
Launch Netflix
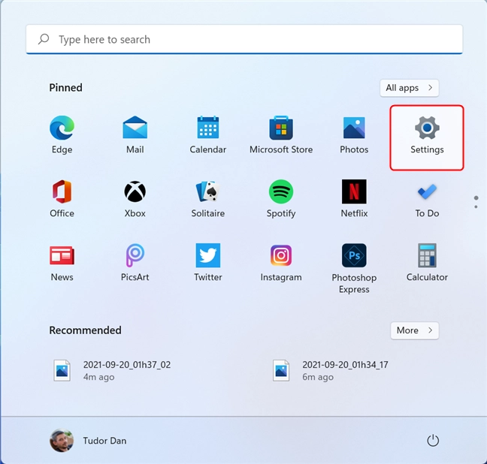(354, 199)
